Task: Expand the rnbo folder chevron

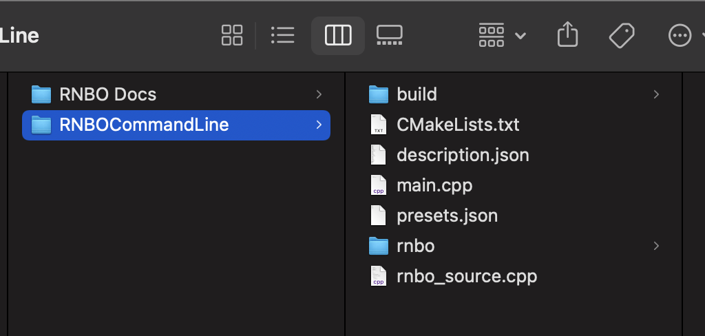Action: pos(656,246)
